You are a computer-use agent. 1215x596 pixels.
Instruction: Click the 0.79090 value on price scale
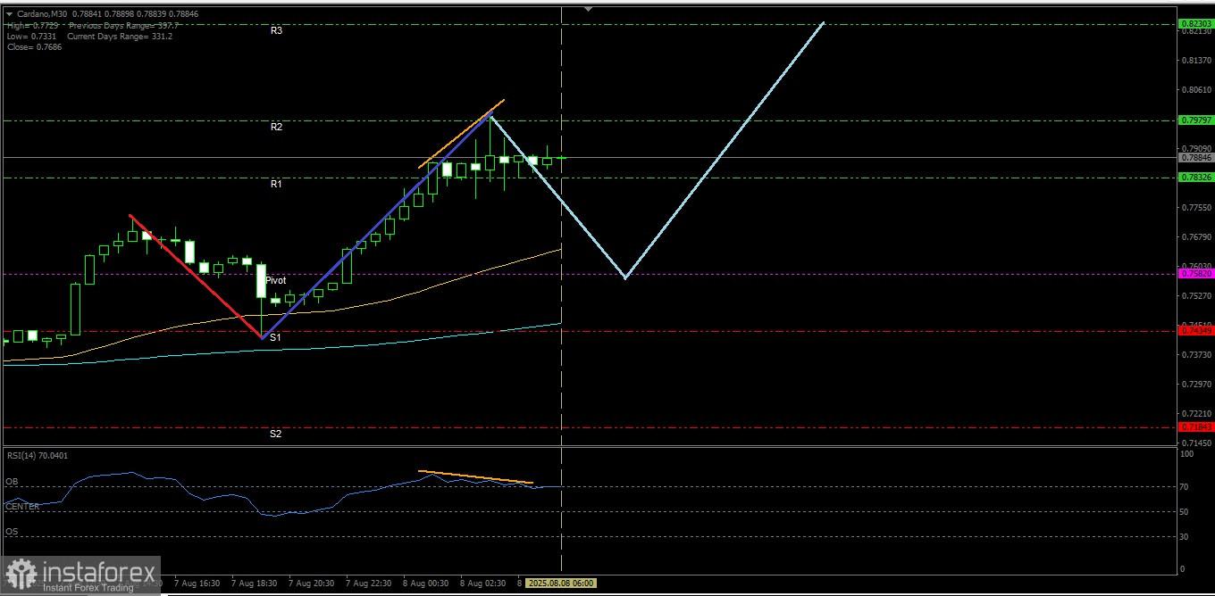(x=1196, y=149)
